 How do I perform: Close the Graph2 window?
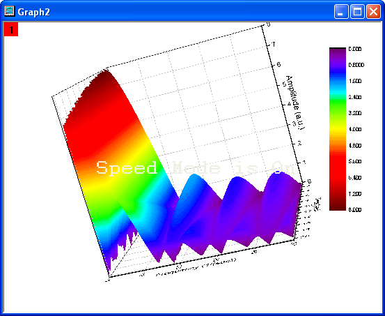coord(373,12)
